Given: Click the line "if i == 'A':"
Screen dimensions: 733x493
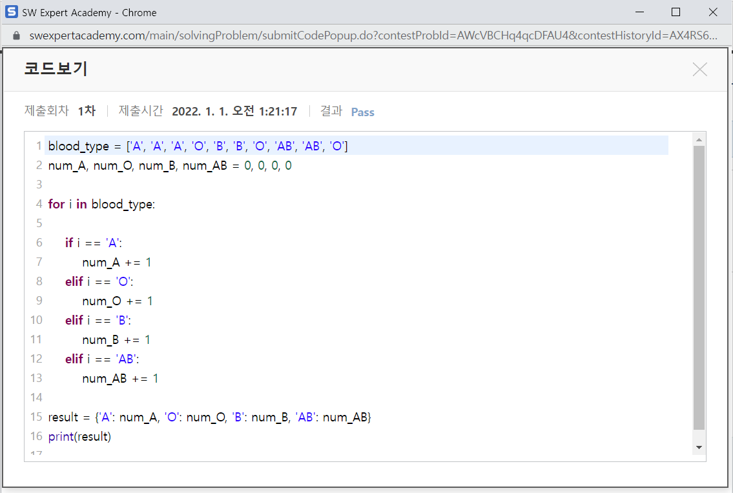Looking at the screenshot, I should (x=94, y=243).
